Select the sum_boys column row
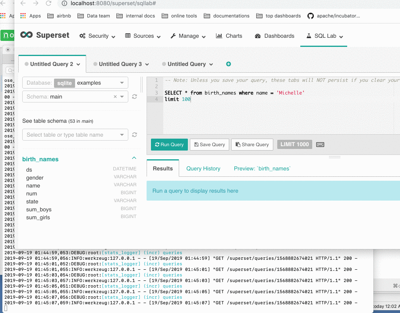The height and width of the screenshot is (313, 400). tap(81, 209)
